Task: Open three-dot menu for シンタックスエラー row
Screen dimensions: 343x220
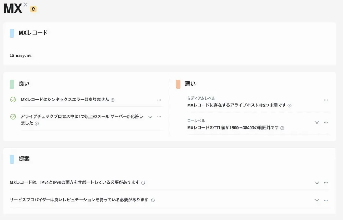Action: coord(159,100)
